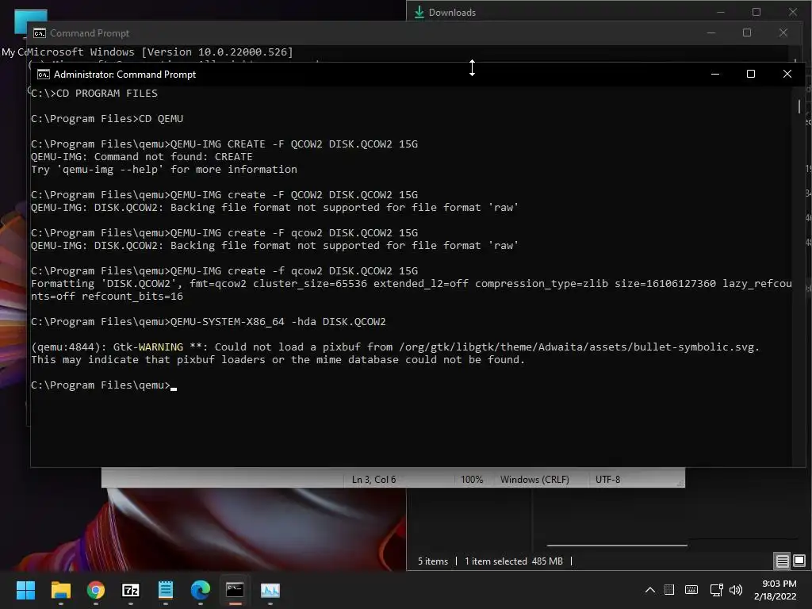
Task: Click the '5 items' status text
Action: tap(433, 561)
